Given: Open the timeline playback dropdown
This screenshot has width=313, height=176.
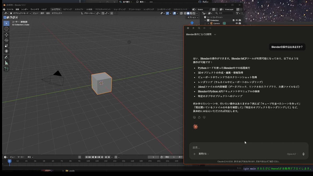Looking at the screenshot, I should [x=30, y=157].
